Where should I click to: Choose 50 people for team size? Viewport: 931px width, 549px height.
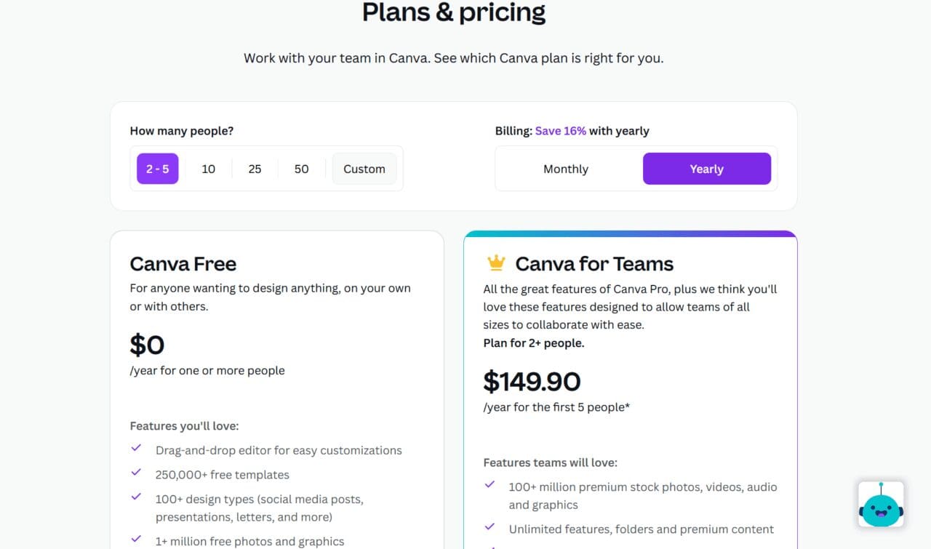[x=301, y=168]
